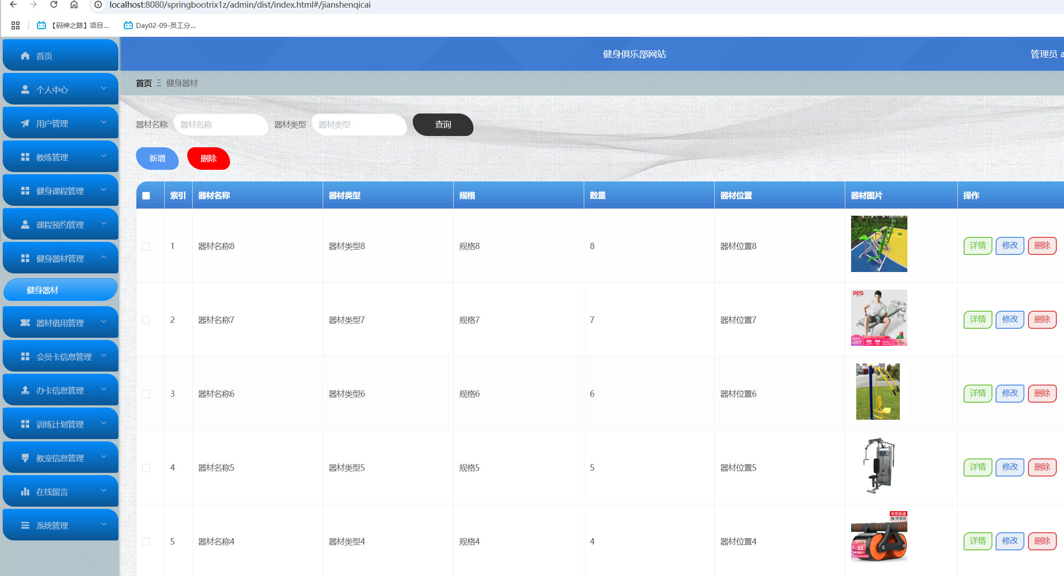This screenshot has width=1064, height=576.
Task: Focus the 器材名称 search input
Action: 221,124
